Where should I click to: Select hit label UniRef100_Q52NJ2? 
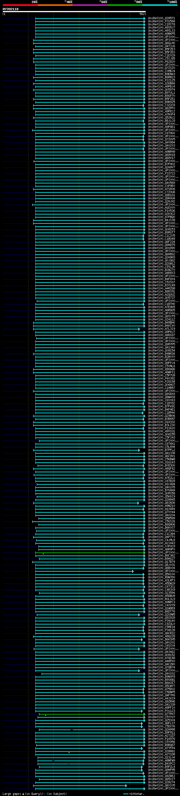161,118
